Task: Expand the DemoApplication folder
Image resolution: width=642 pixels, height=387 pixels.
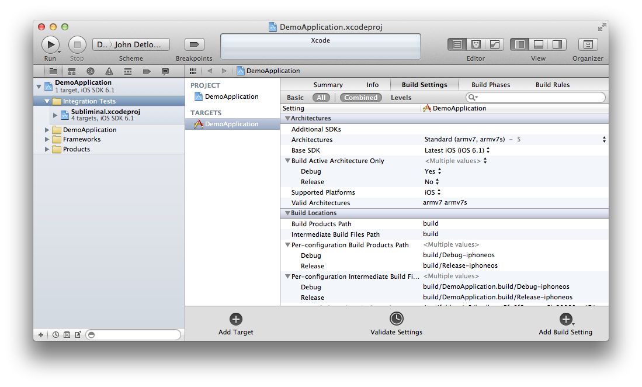Action: [x=47, y=130]
